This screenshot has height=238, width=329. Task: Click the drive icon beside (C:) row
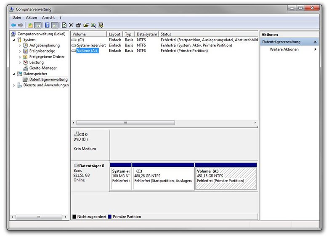coord(74,40)
